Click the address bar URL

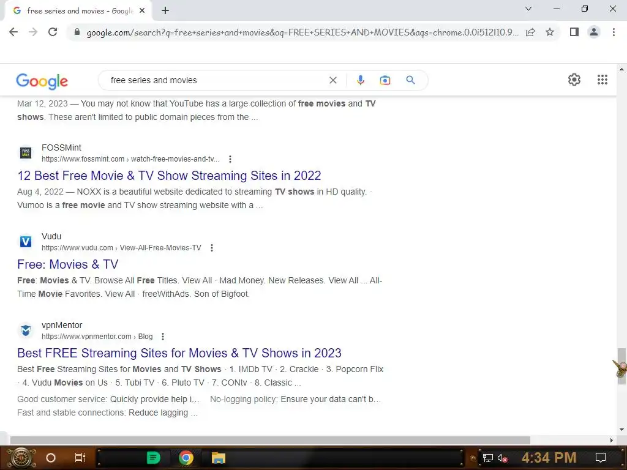(x=302, y=32)
